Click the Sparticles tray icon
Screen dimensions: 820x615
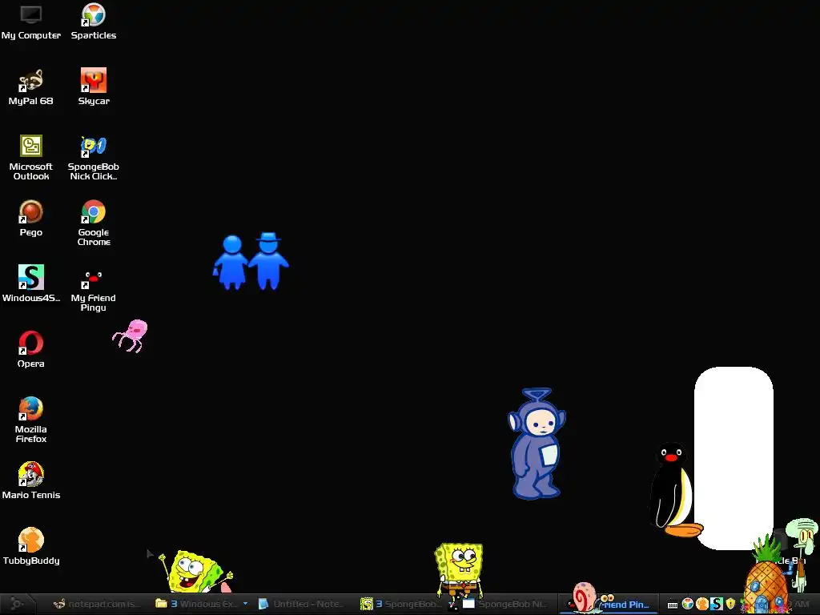tap(688, 605)
